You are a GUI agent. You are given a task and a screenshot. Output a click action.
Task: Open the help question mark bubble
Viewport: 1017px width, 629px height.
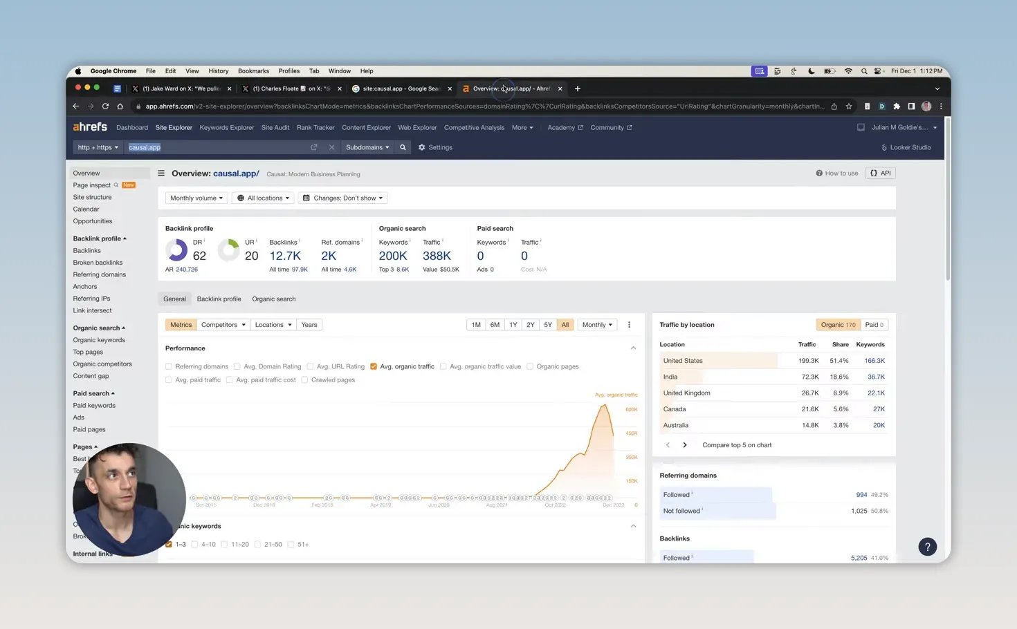click(927, 547)
